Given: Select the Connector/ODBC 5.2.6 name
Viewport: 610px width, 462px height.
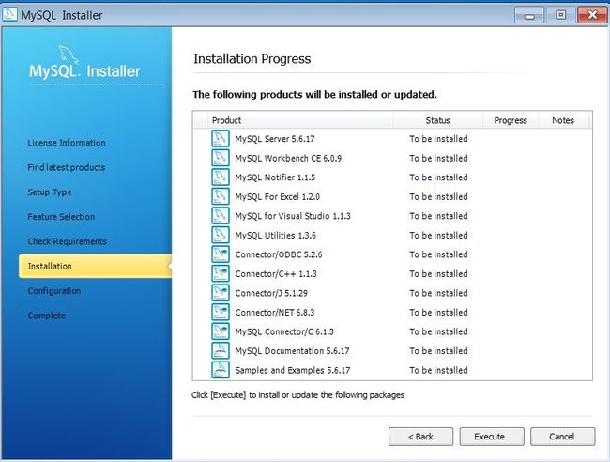Looking at the screenshot, I should coord(279,254).
